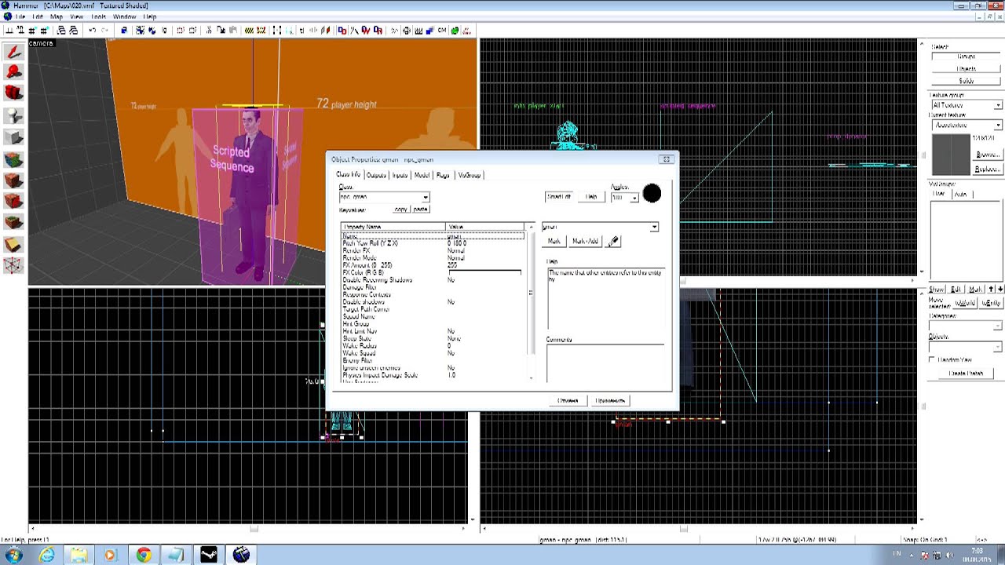Click the Apply button at dialog bottom
The width and height of the screenshot is (1005, 565).
[610, 400]
